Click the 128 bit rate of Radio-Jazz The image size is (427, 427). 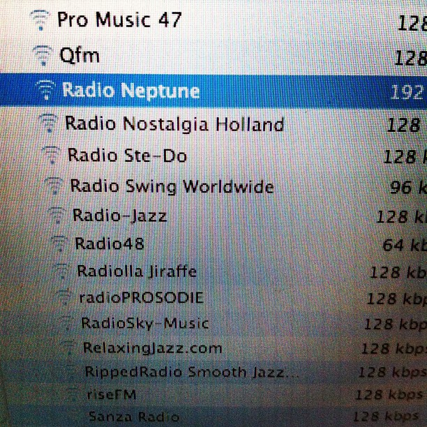(392, 217)
